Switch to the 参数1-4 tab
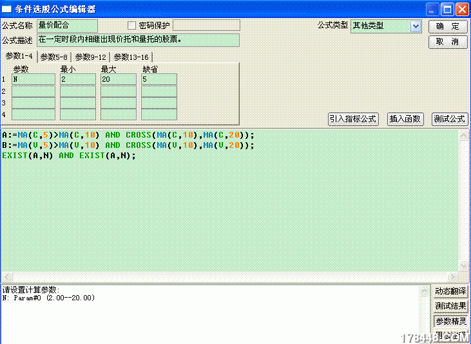 point(19,57)
